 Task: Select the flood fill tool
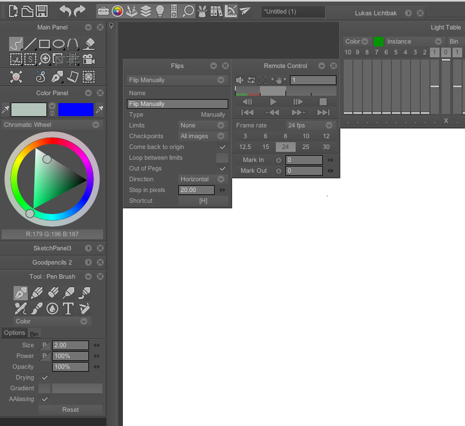click(x=89, y=44)
